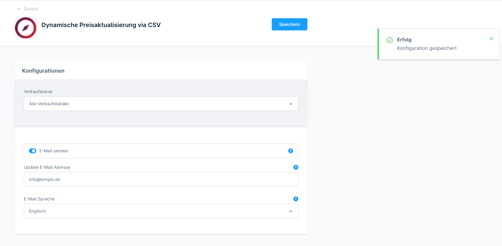The width and height of the screenshot is (502, 246).
Task: Click the back arrow icon beside Zurück
Action: (20, 9)
